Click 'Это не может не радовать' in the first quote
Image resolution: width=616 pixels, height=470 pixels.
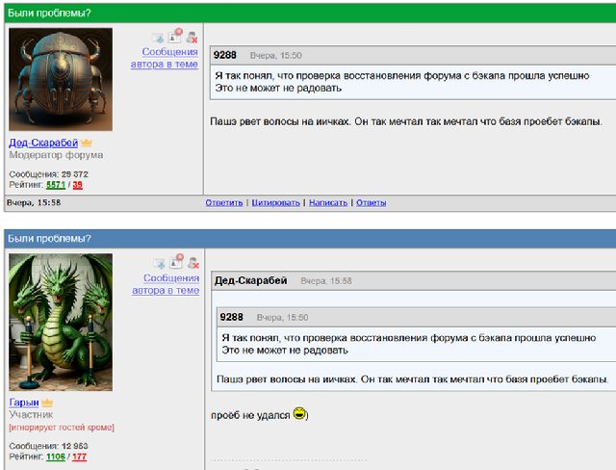click(x=278, y=88)
